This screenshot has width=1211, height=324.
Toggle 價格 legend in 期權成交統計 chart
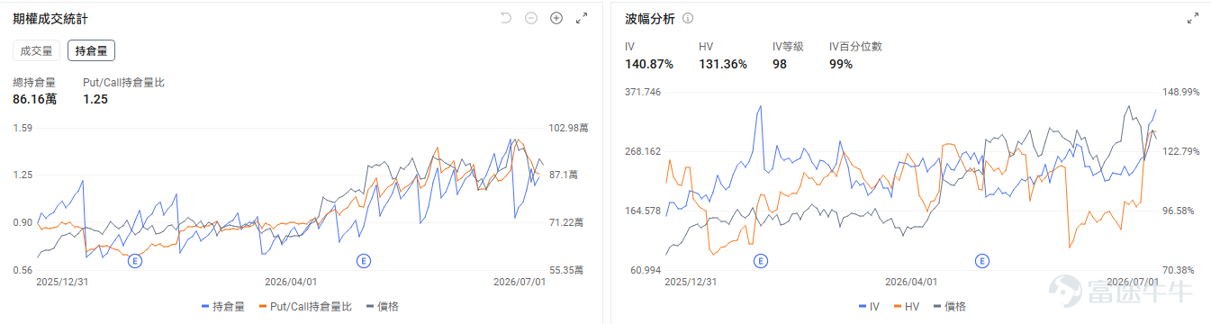[383, 307]
